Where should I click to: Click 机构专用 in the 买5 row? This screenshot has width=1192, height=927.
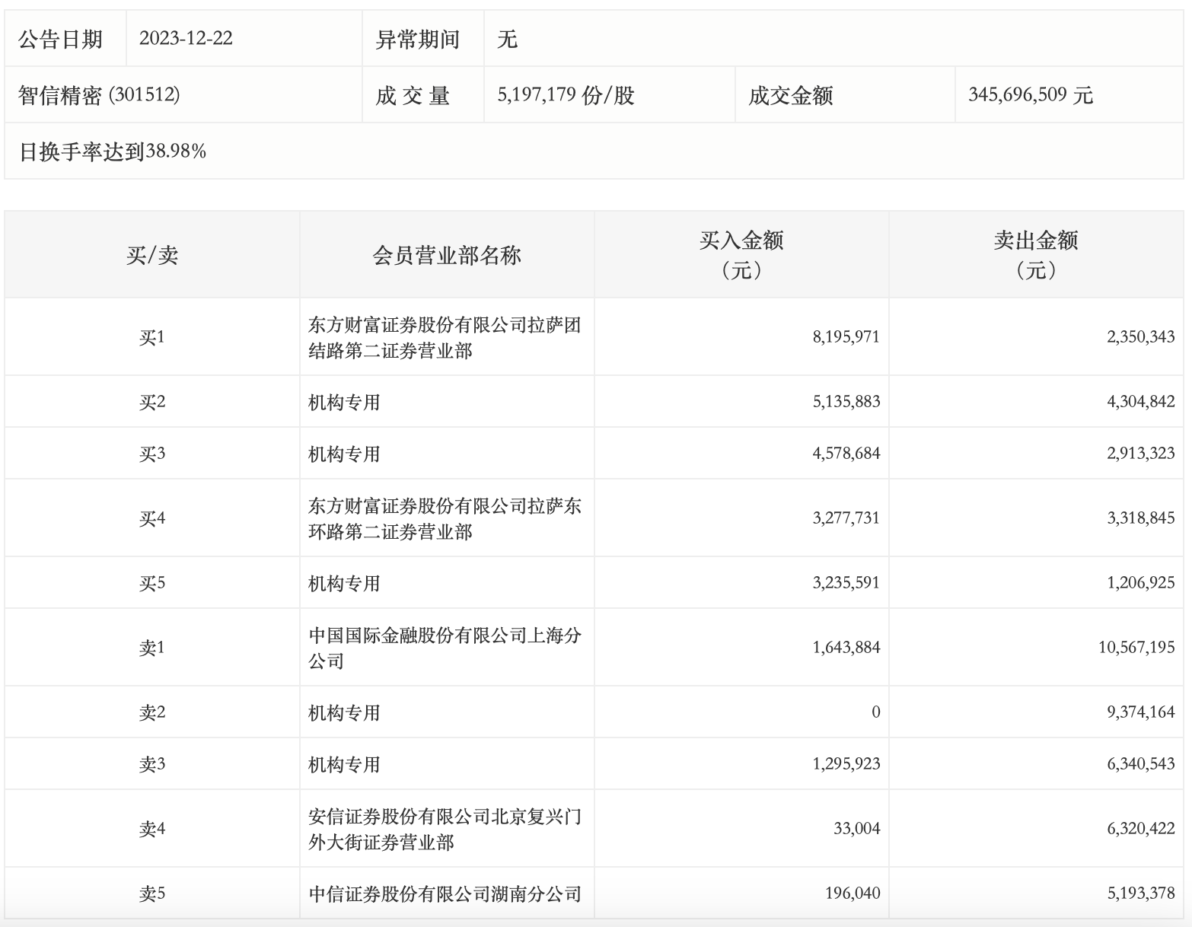coord(344,583)
